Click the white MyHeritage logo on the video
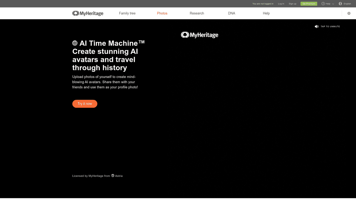The image size is (356, 200). coord(200,35)
